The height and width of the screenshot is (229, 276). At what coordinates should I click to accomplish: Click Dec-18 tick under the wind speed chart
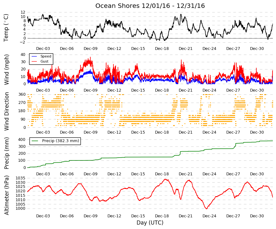pos(162,90)
